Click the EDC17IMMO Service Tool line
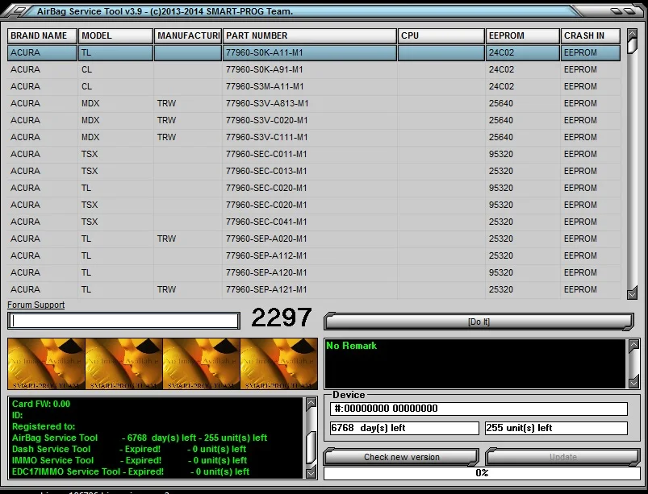 [x=131, y=471]
